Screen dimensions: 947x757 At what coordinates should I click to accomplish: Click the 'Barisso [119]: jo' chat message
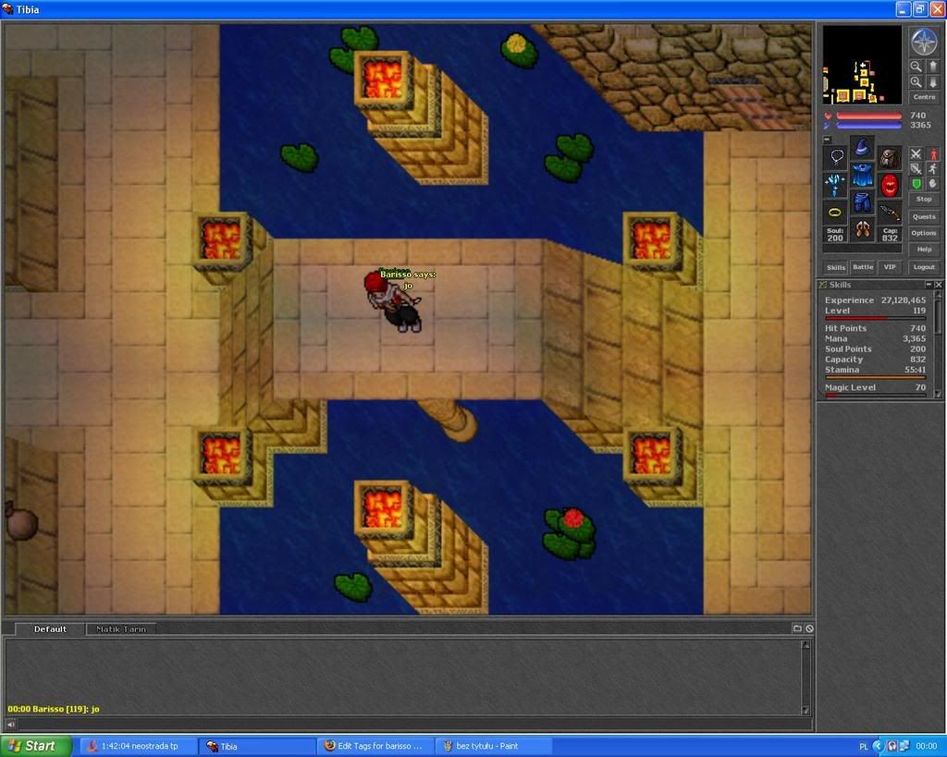53,709
